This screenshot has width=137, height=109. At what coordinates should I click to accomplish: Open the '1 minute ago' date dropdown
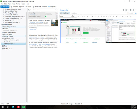coord(130,13)
